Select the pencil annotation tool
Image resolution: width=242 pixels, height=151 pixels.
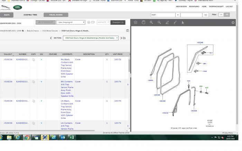167,22
